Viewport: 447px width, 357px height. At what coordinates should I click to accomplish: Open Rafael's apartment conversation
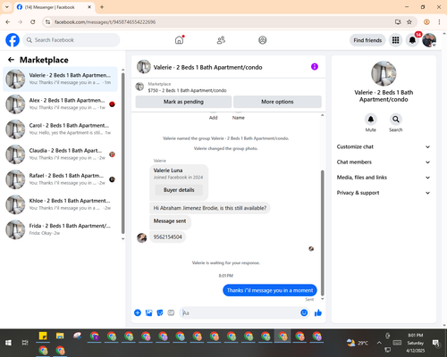point(60,179)
